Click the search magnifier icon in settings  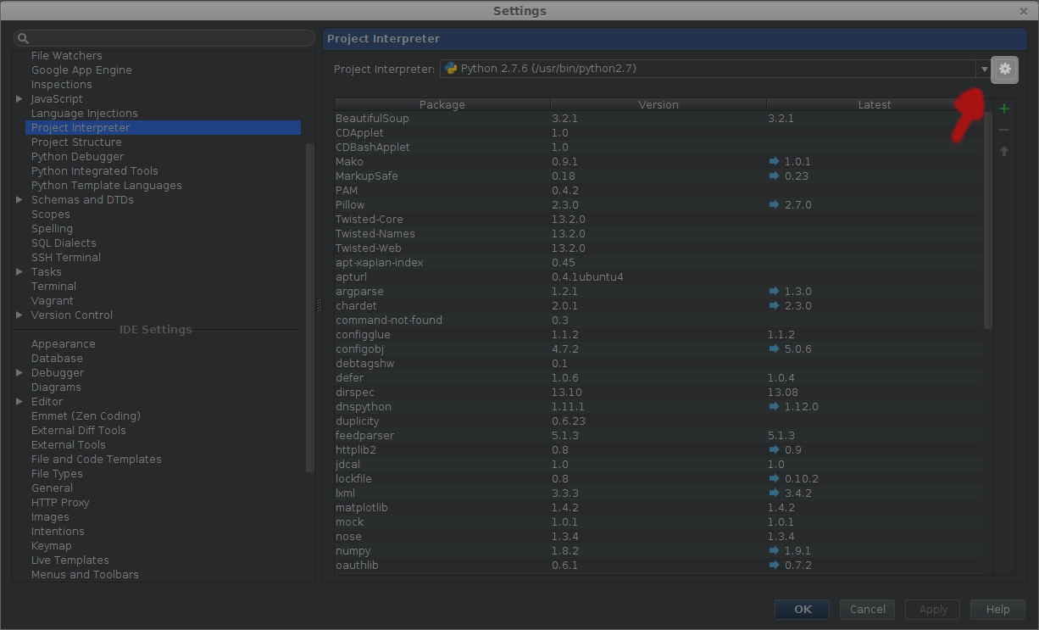tap(23, 38)
